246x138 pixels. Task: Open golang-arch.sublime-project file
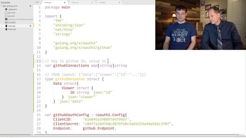click(x=21, y=19)
